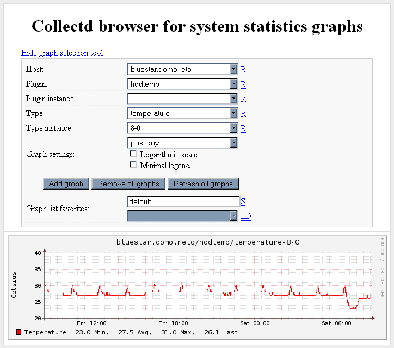Enable the Logarithmic scale checkbox
This screenshot has width=394, height=348.
coord(133,154)
